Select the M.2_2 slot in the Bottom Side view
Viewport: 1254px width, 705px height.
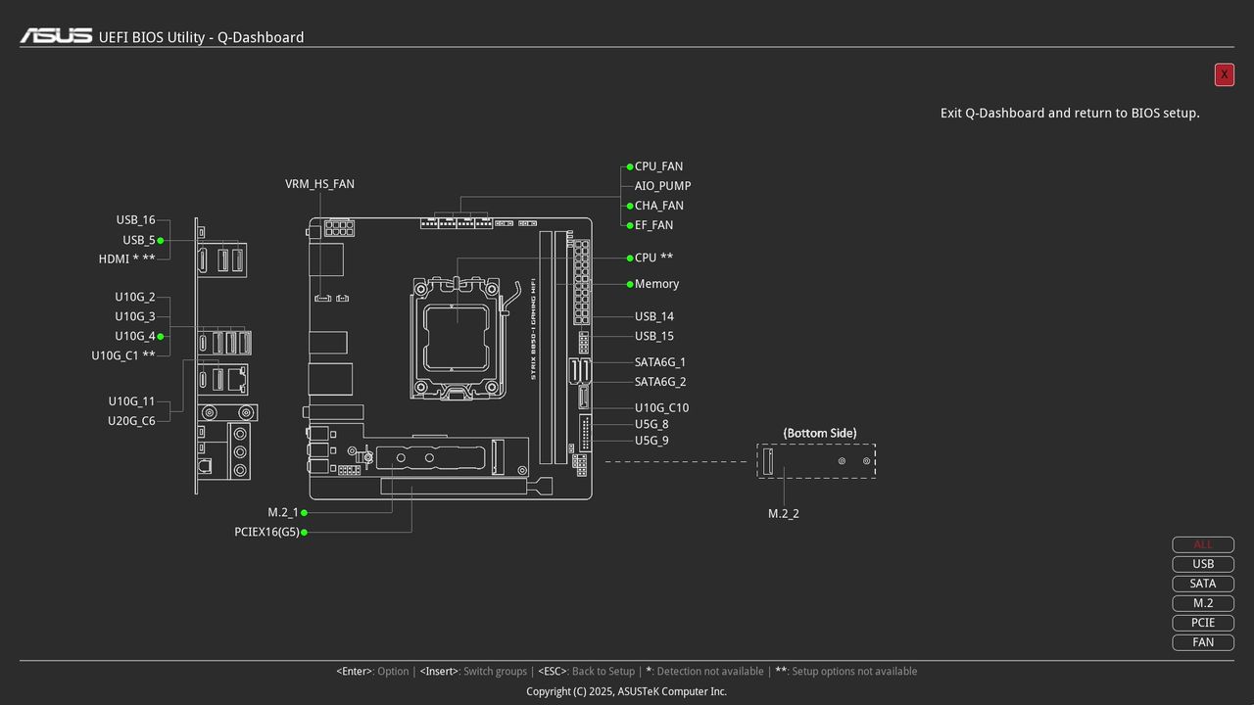click(x=784, y=512)
